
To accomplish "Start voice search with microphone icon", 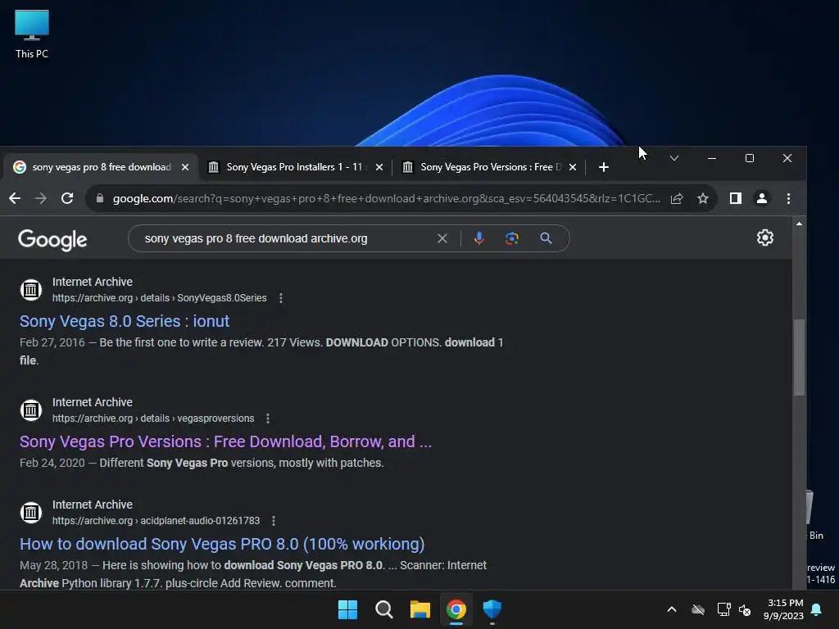I will pyautogui.click(x=478, y=238).
